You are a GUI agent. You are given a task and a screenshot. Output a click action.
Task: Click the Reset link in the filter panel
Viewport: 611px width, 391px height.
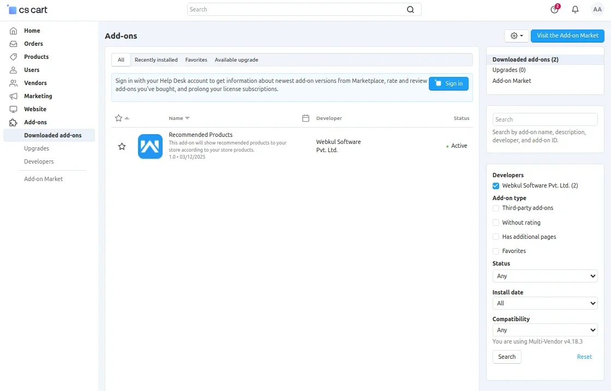(x=584, y=357)
